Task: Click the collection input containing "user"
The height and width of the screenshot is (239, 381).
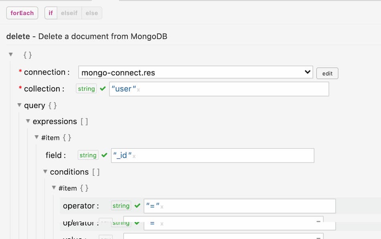Action: [x=219, y=89]
